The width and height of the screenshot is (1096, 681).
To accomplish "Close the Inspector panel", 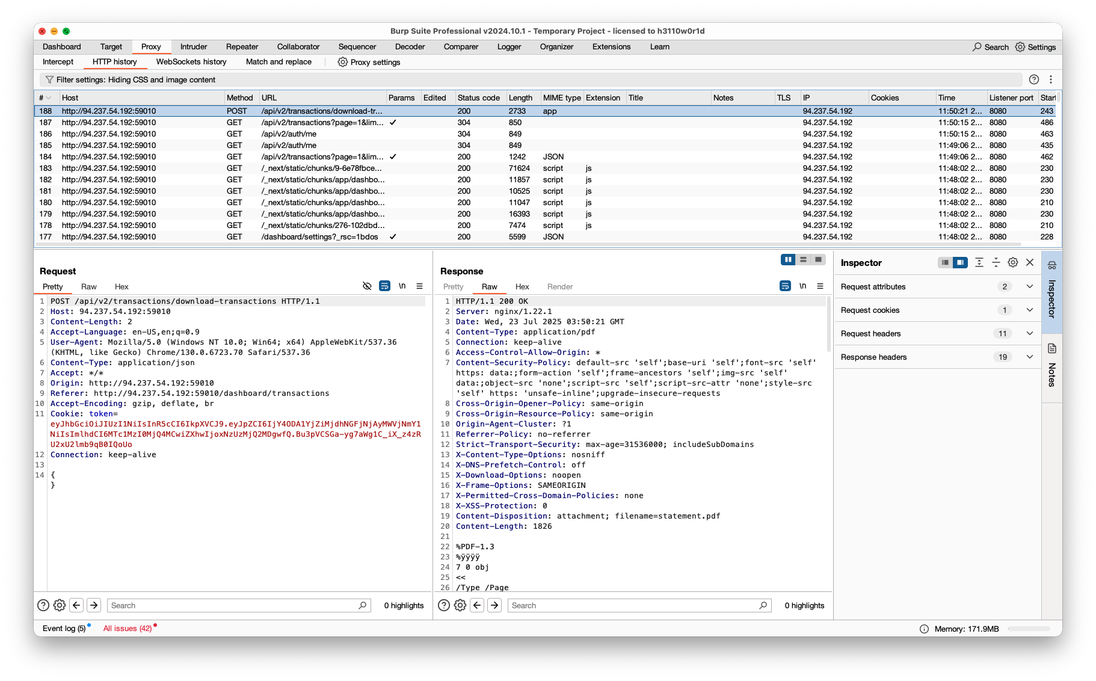I will pyautogui.click(x=1030, y=262).
